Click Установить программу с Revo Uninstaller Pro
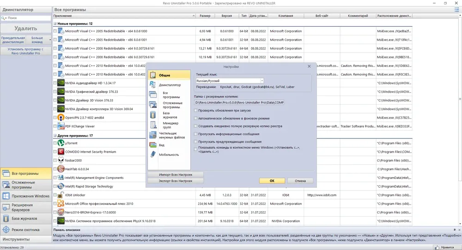The image size is (462, 250). coord(26,51)
